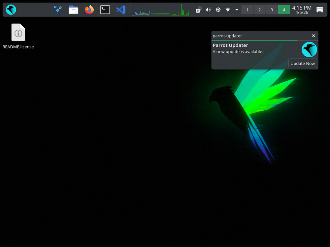Open the Parrot applications menu

[10, 10]
